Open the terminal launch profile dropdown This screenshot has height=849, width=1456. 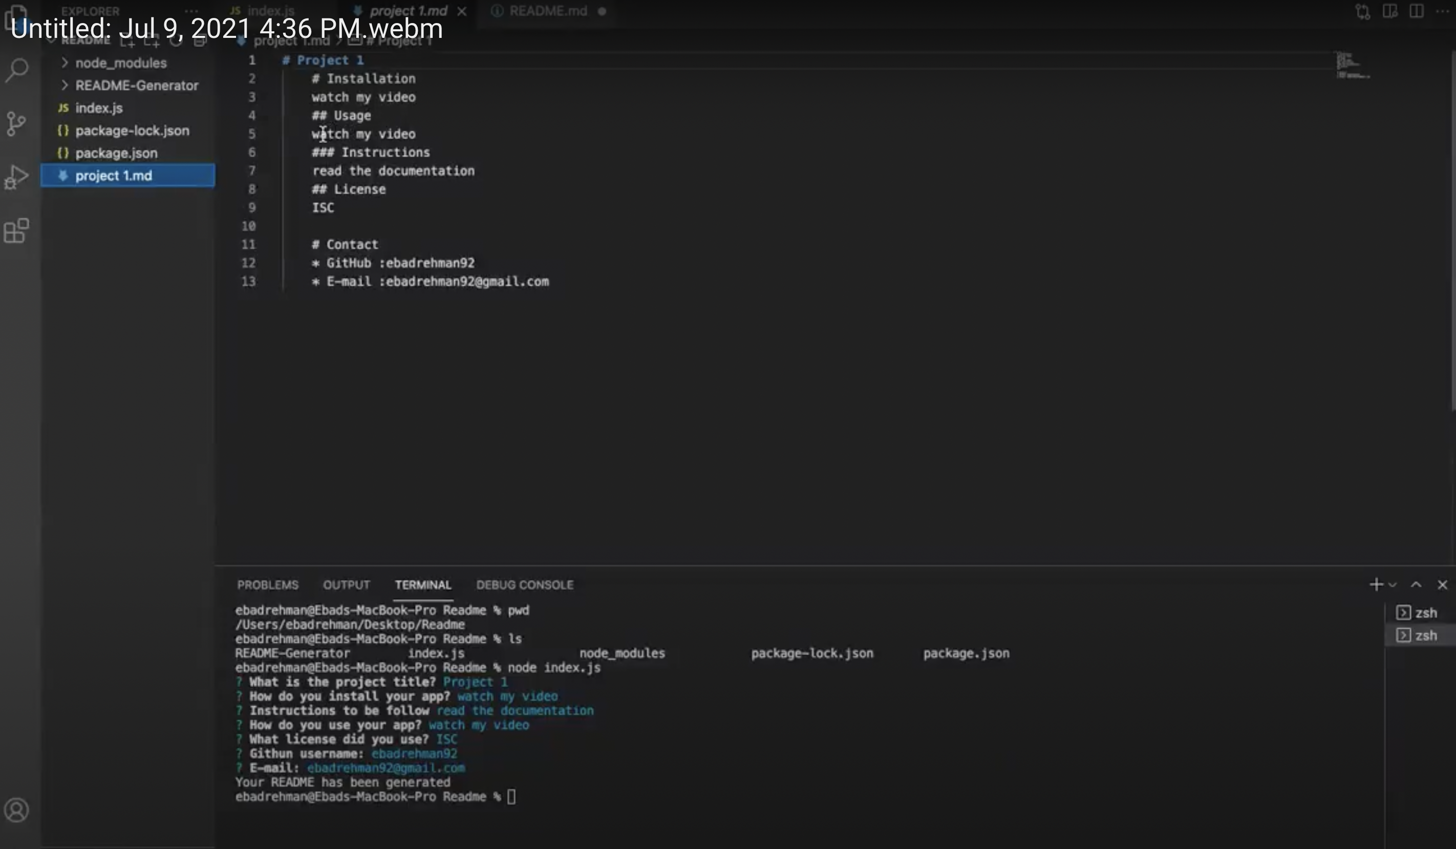pyautogui.click(x=1392, y=584)
